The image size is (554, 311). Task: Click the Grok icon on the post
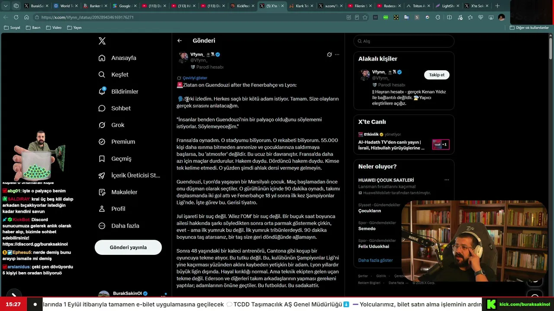click(329, 55)
